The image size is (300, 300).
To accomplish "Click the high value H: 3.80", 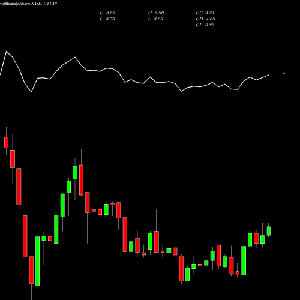I will pos(156,13).
